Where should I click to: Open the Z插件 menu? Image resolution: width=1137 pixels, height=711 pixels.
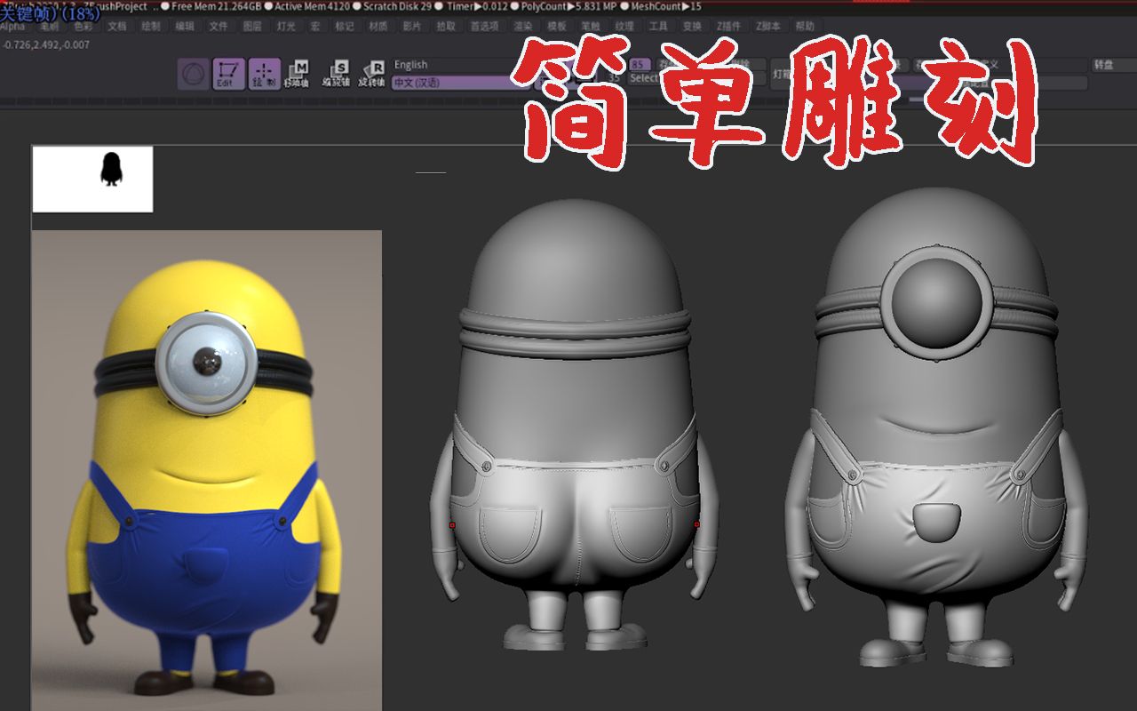729,27
